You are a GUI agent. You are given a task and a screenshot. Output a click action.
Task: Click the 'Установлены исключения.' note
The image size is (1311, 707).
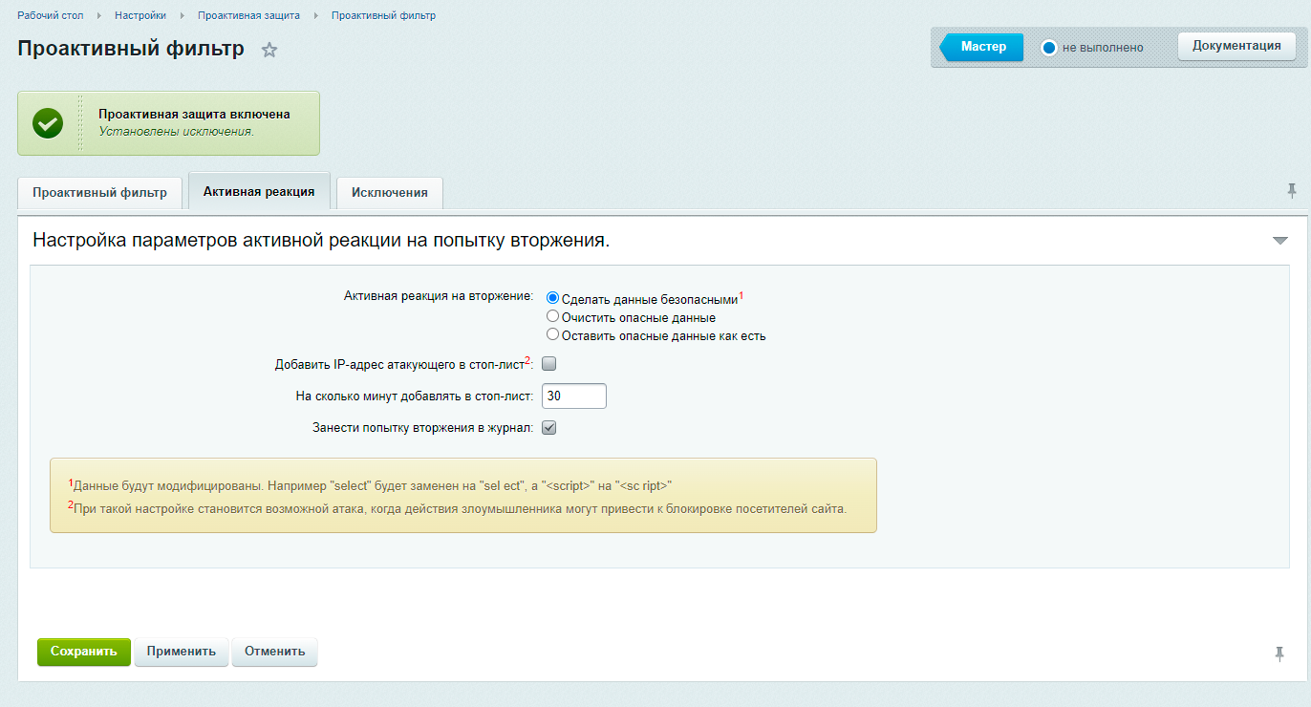(176, 132)
